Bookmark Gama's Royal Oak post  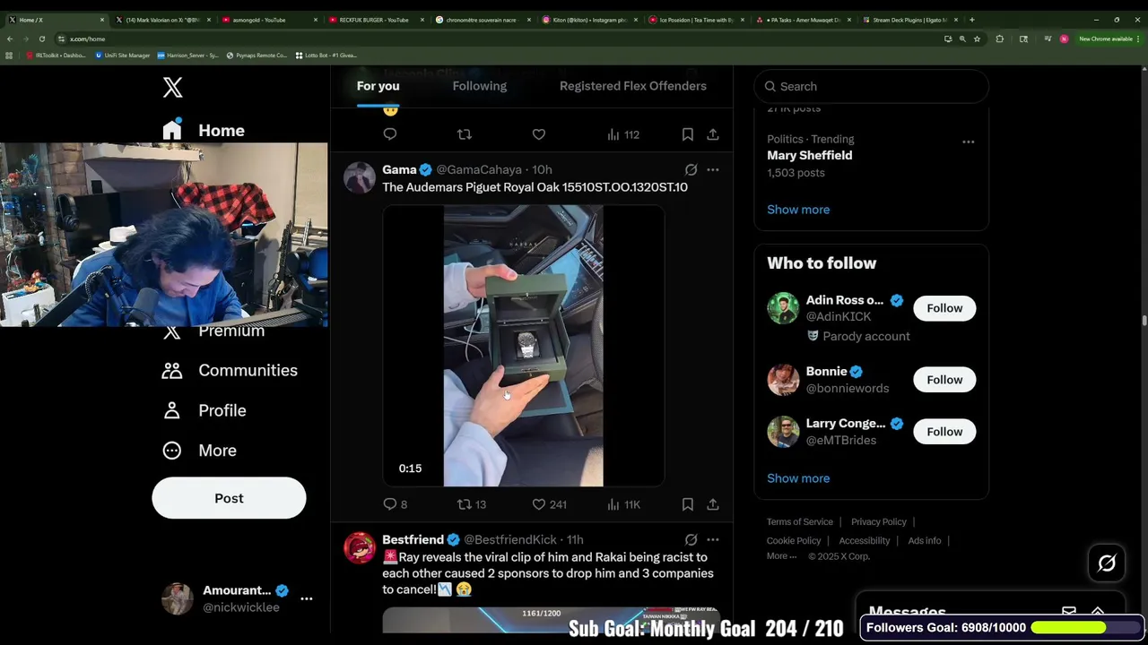click(688, 504)
